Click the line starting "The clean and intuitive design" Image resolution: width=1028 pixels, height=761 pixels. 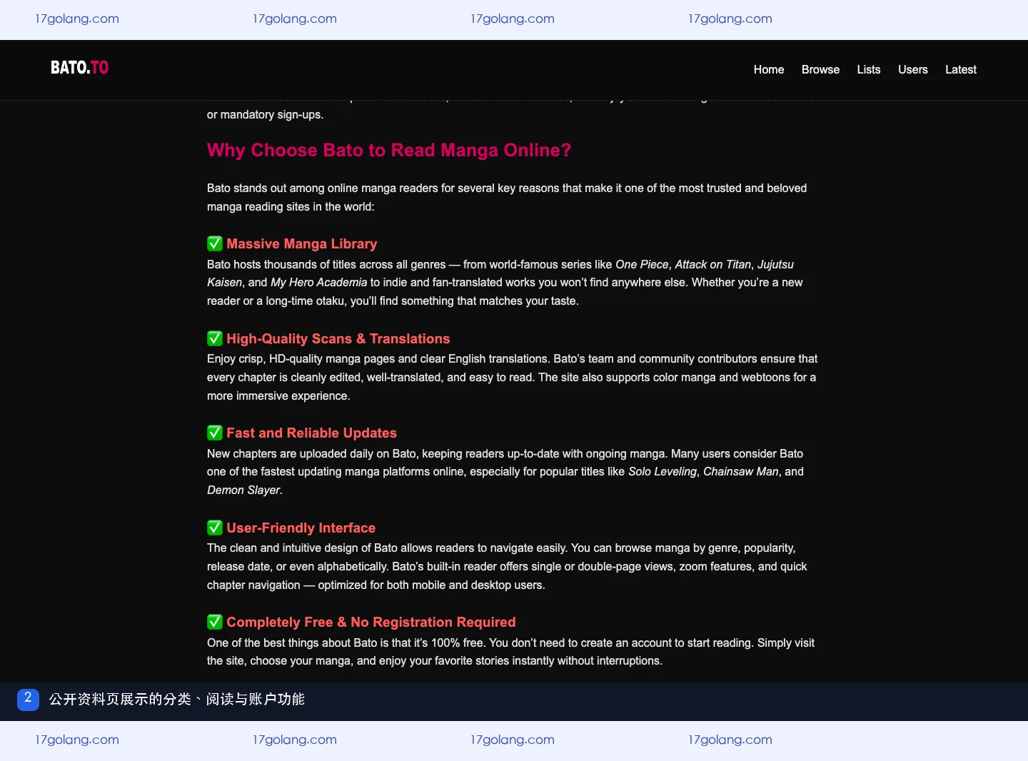point(501,548)
